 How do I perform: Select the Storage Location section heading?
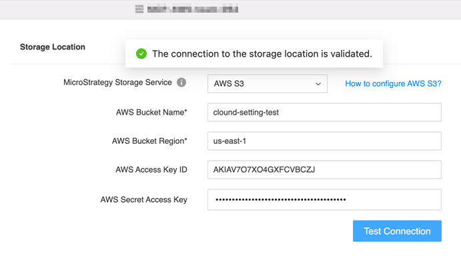click(x=53, y=47)
